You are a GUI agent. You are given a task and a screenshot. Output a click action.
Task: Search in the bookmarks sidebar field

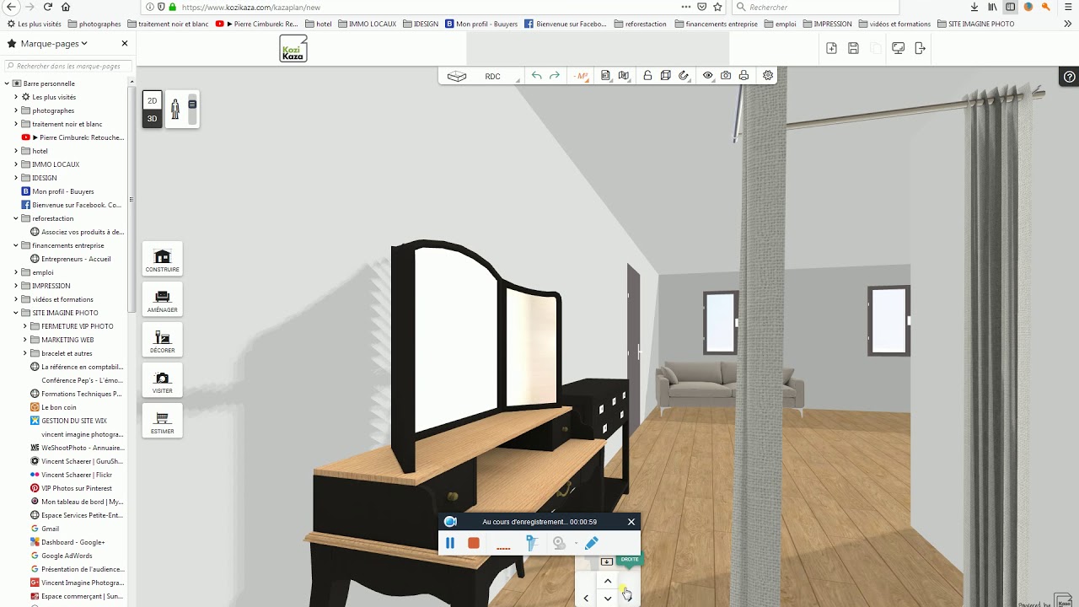[x=67, y=66]
